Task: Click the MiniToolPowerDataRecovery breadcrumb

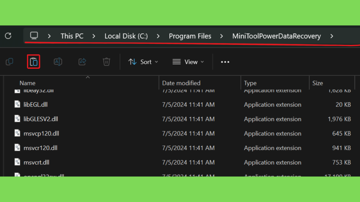Action: click(276, 36)
